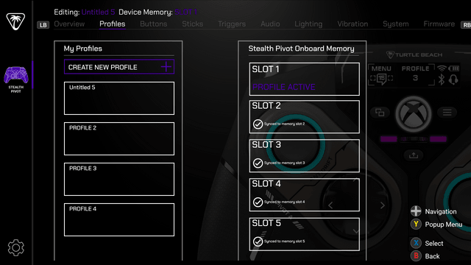This screenshot has height=265, width=471.
Task: Click the RB bumper icon
Action: click(x=466, y=25)
